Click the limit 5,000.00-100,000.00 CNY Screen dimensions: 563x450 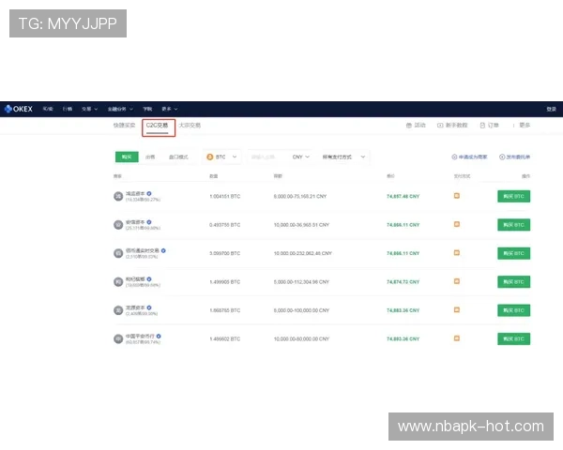pos(301,310)
